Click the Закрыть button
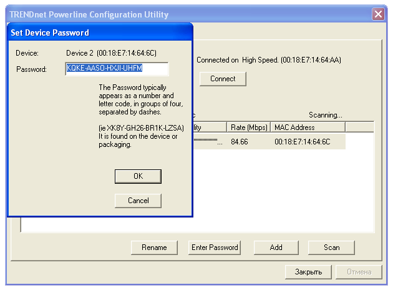 [308, 272]
